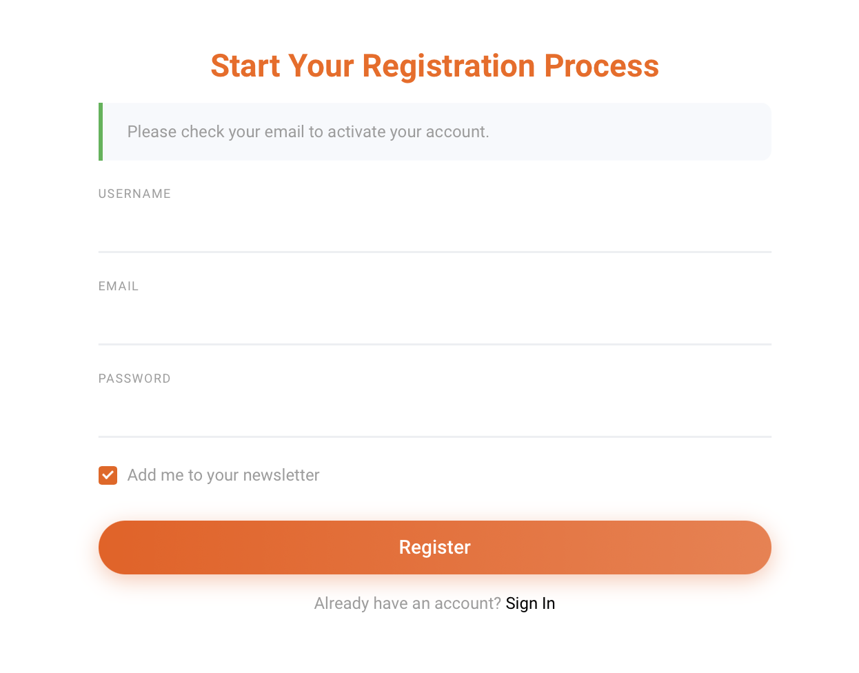Click the Register button
859x673 pixels.
point(434,547)
